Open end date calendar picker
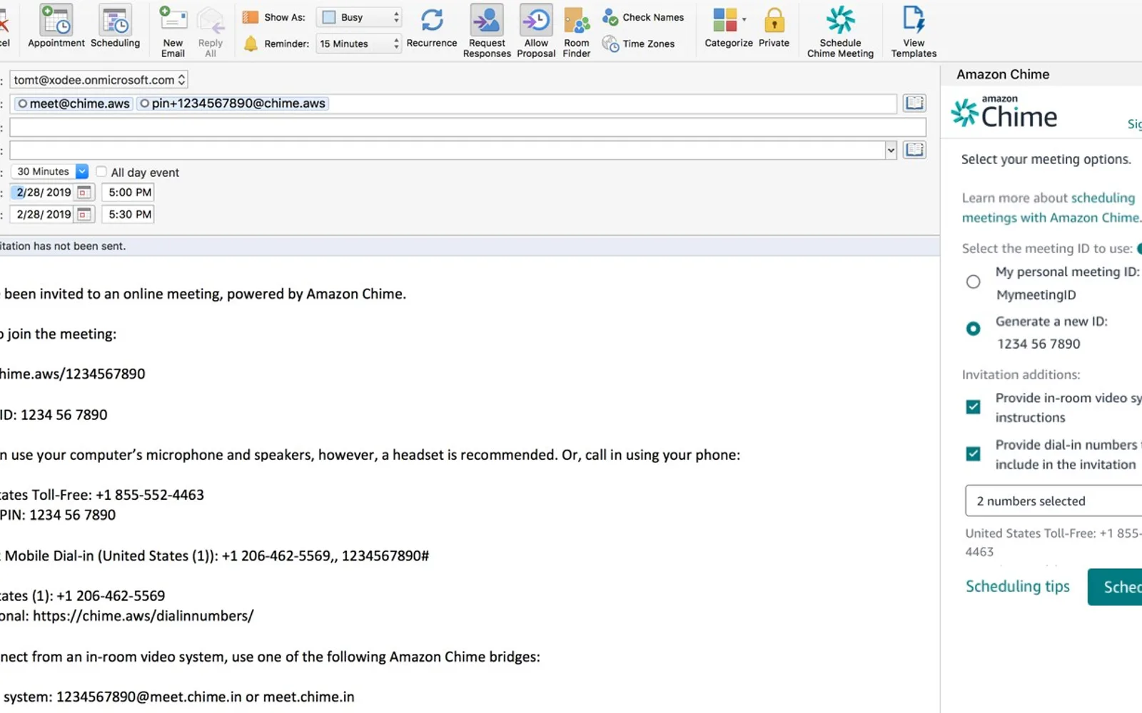The image size is (1142, 713). (84, 215)
